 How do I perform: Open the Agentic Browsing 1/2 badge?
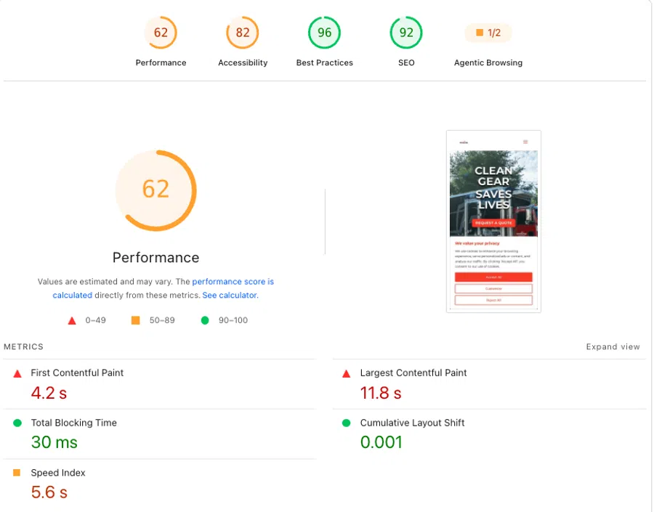pyautogui.click(x=488, y=33)
